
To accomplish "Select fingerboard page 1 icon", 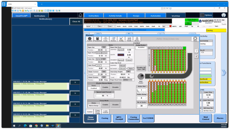I will [196, 51].
